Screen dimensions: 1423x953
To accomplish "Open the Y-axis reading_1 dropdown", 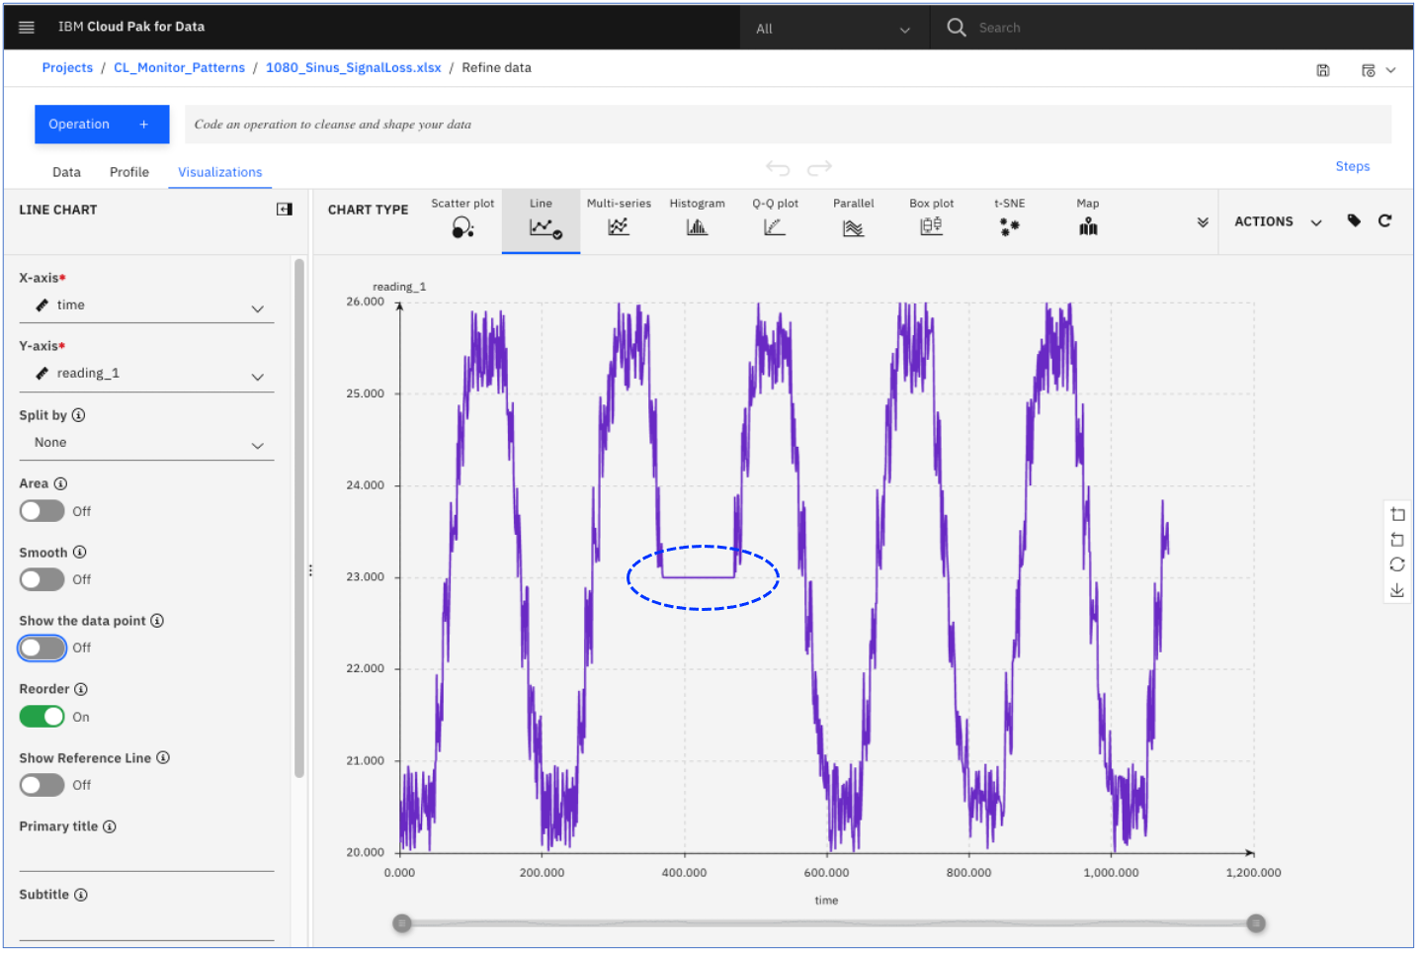I will point(146,375).
